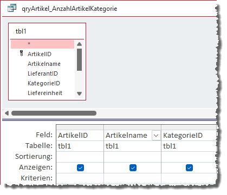Click the column selector bar above Artikelname
The image size is (227, 195).
[x=132, y=127]
